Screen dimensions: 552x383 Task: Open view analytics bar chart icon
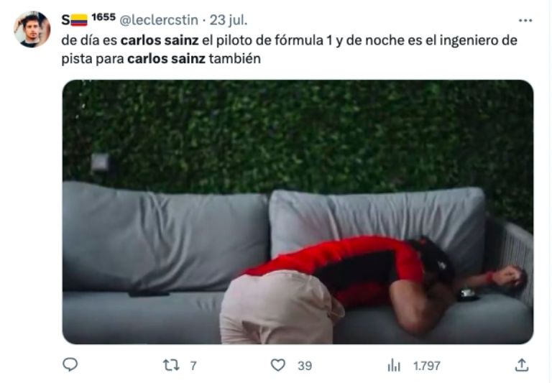coord(394,366)
